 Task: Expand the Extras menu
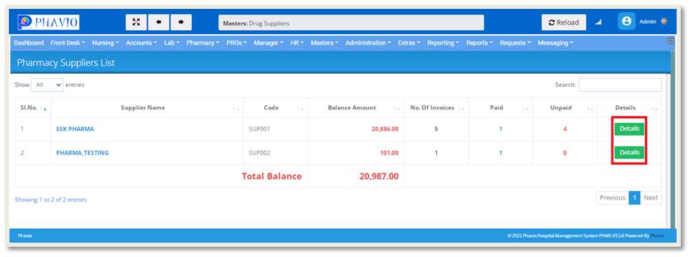click(x=410, y=43)
